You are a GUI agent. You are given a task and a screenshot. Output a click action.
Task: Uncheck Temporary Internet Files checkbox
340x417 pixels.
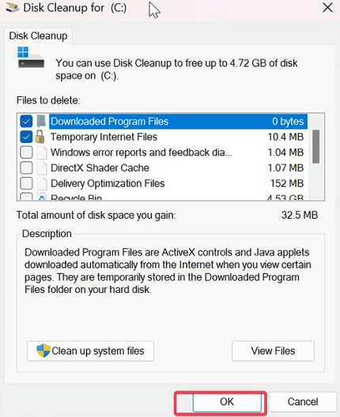coord(26,137)
